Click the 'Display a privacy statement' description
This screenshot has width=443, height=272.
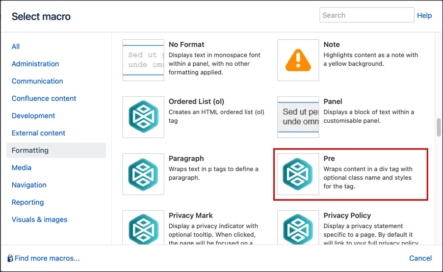tap(371, 234)
